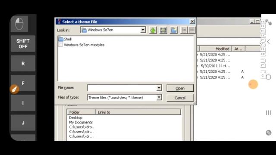Screen dimensions: 276x155
Task: Click the Folder column header
Action: pos(81,112)
